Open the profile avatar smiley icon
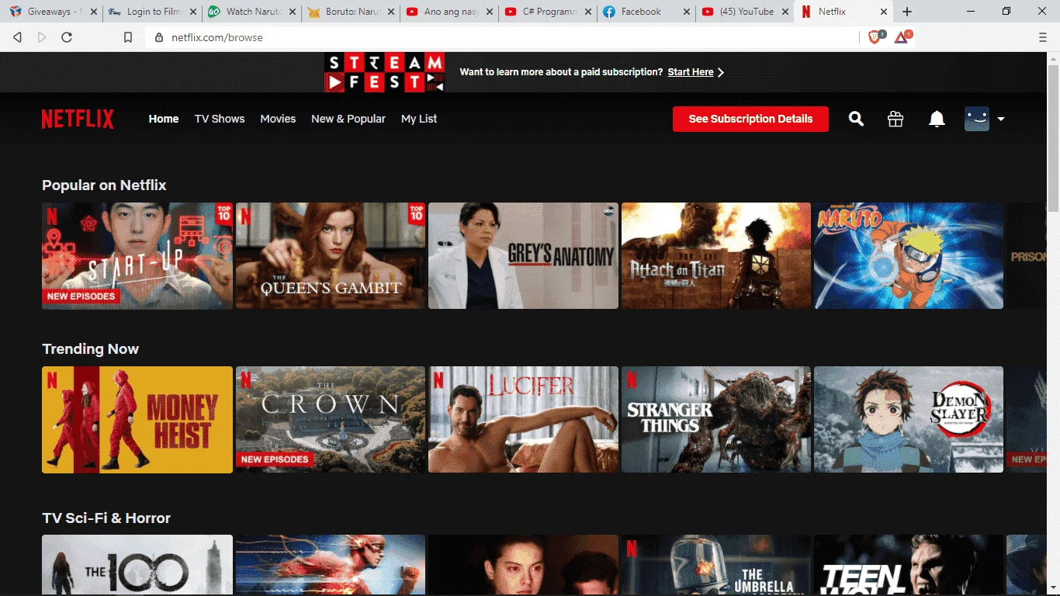The image size is (1060, 596). coord(977,119)
